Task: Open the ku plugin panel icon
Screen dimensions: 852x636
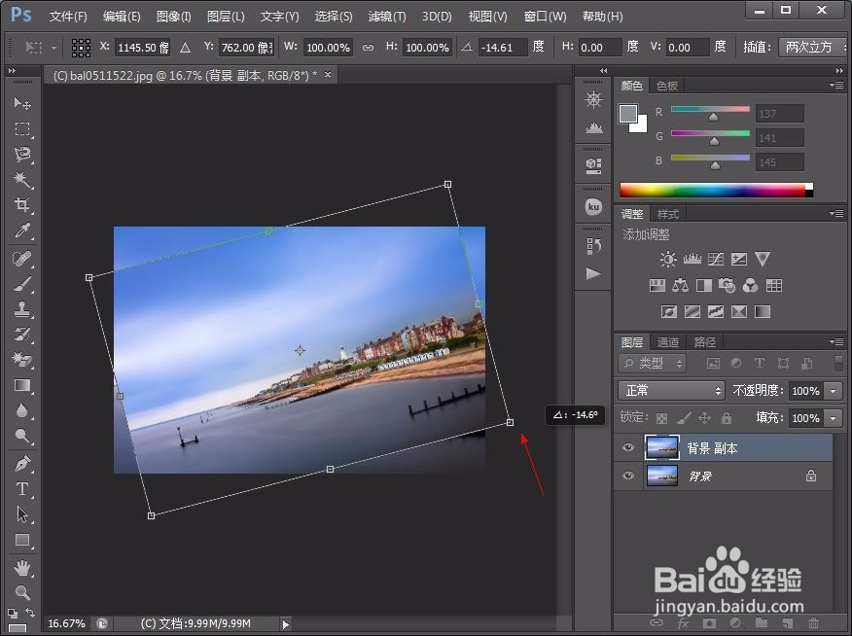Action: click(x=593, y=207)
